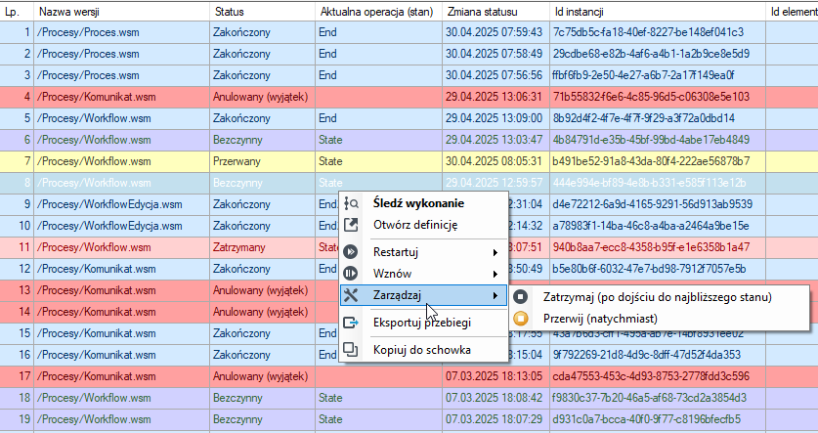Click instance id 29cdbe68-e82b-4af6-a4b1-1a2b9ce8e5d9

[x=658, y=54]
